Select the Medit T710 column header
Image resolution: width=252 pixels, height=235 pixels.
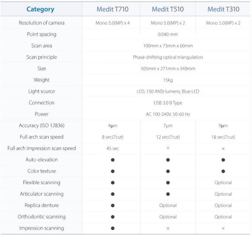tap(112, 9)
